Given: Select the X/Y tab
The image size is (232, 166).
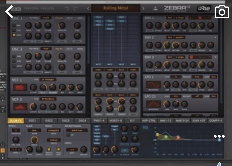Looking at the screenshot, I should click(132, 121).
